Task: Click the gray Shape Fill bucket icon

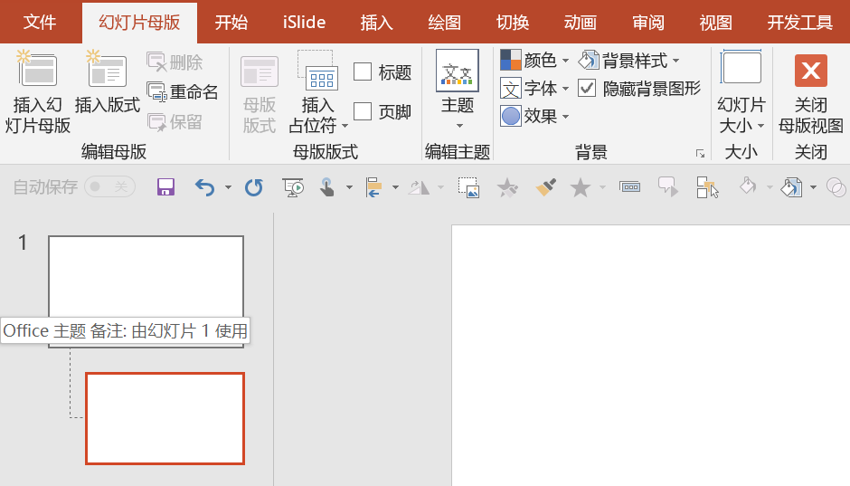Action: coord(748,186)
